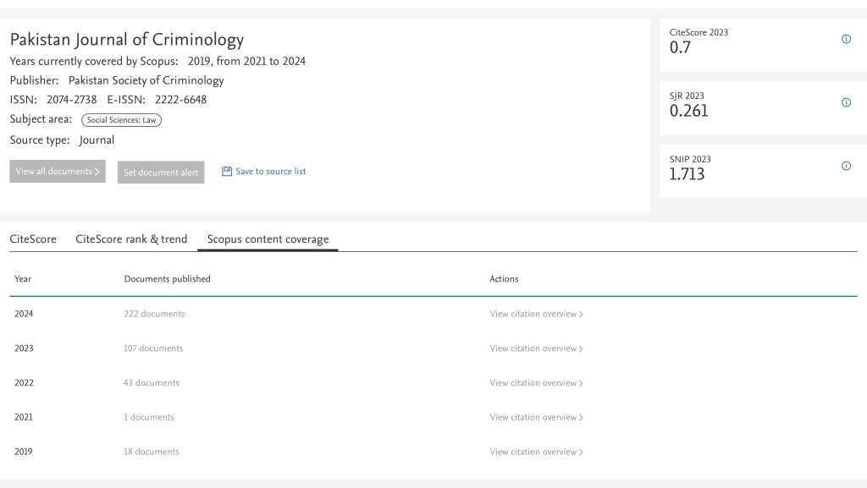This screenshot has height=488, width=867.
Task: Click the Set document alert button
Action: [161, 173]
